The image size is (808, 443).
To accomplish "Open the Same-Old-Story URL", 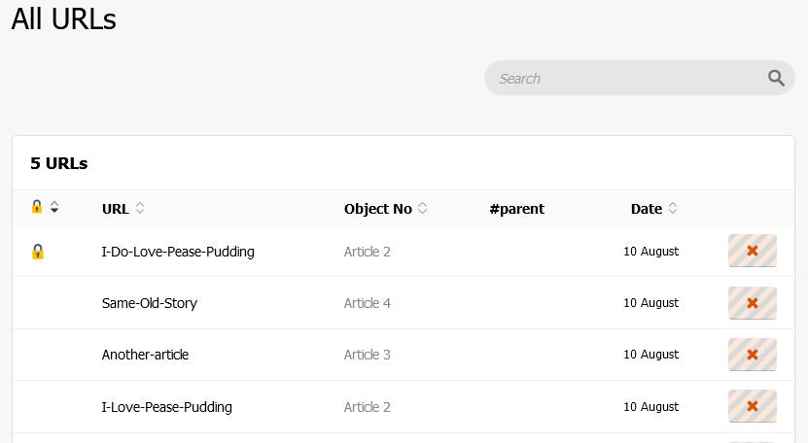I will coord(149,303).
